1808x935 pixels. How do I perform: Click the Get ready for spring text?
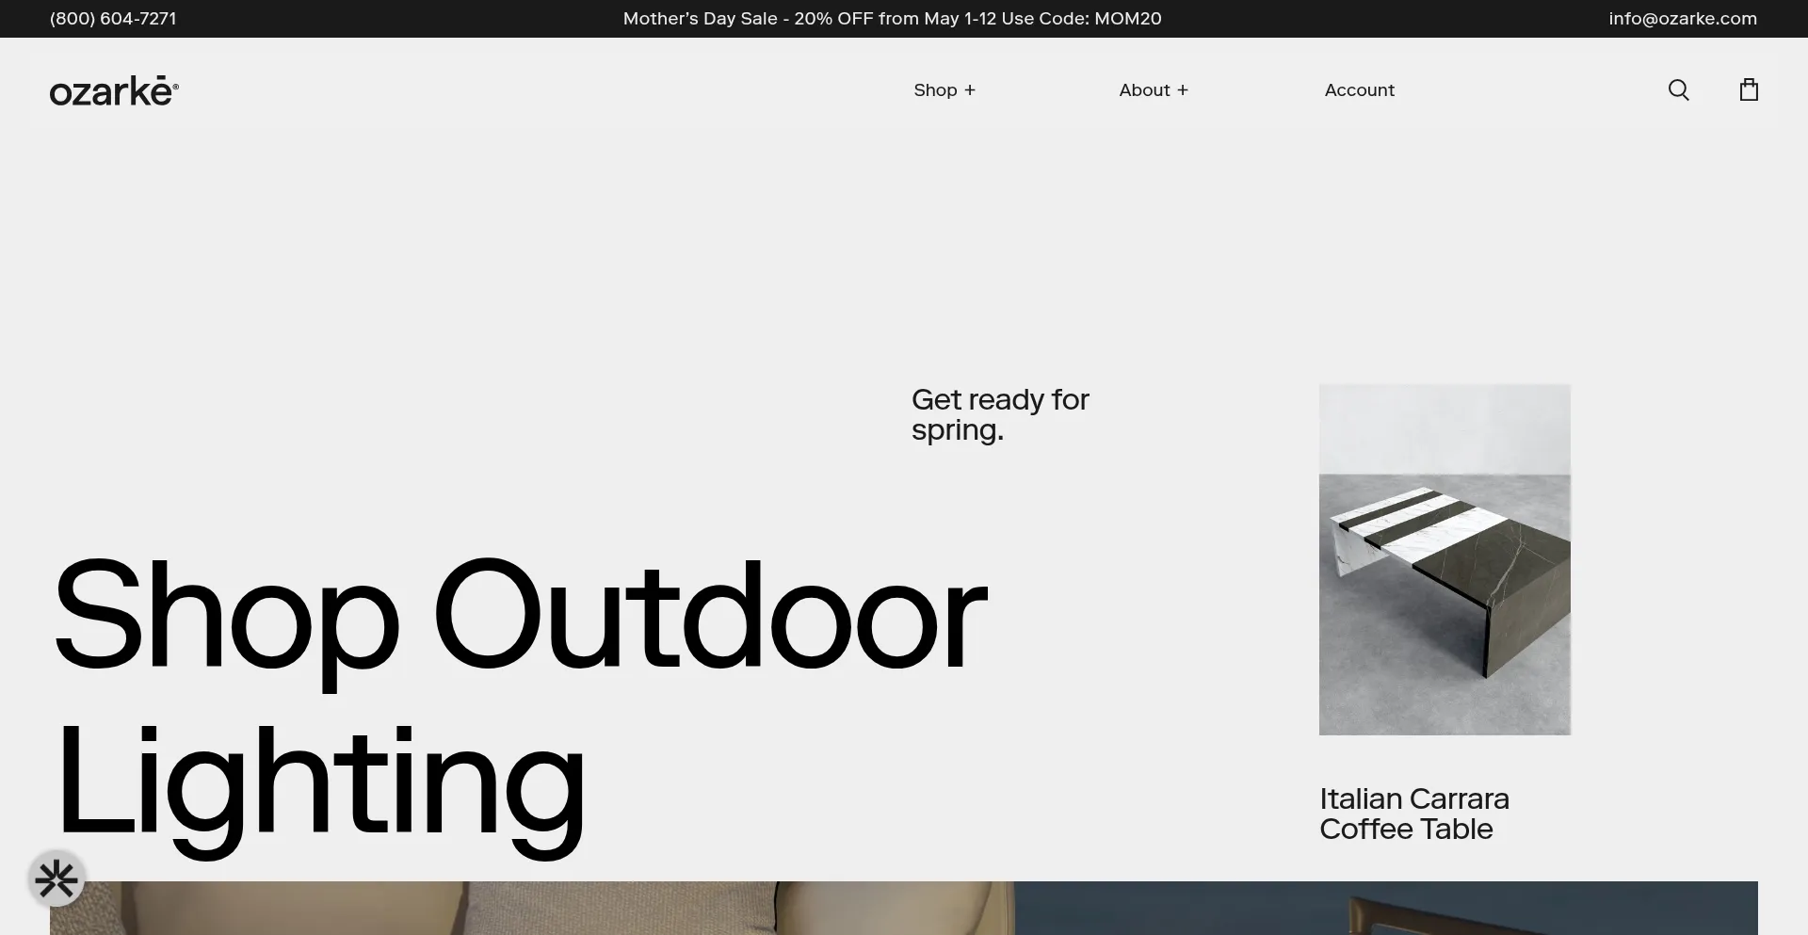tap(1000, 414)
